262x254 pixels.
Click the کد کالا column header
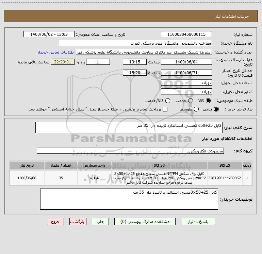pos(225,165)
